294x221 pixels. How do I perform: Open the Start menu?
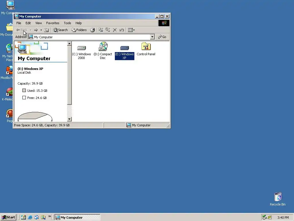pyautogui.click(x=8, y=217)
